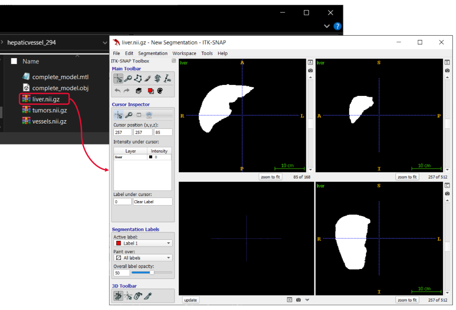Toggle the select-all checkbox beside Name

click(x=14, y=61)
